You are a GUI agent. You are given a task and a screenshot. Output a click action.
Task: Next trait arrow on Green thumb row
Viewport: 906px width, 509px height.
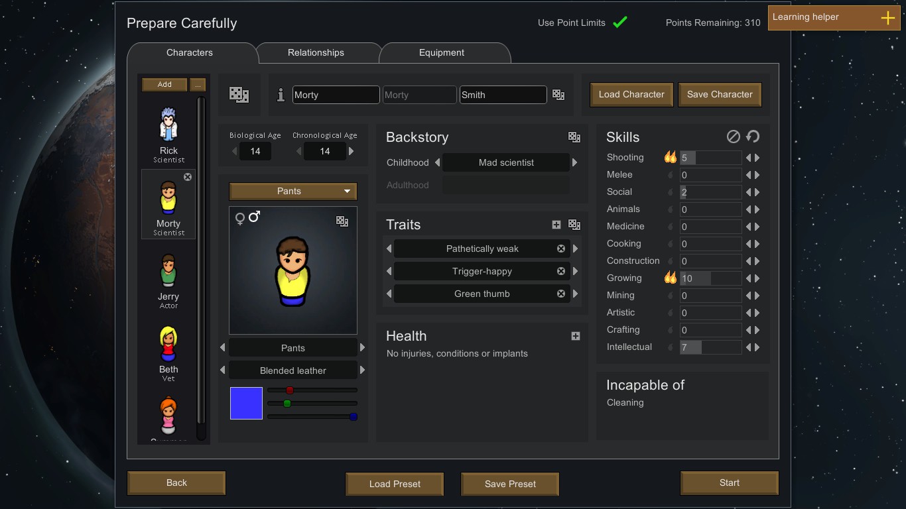pos(575,294)
